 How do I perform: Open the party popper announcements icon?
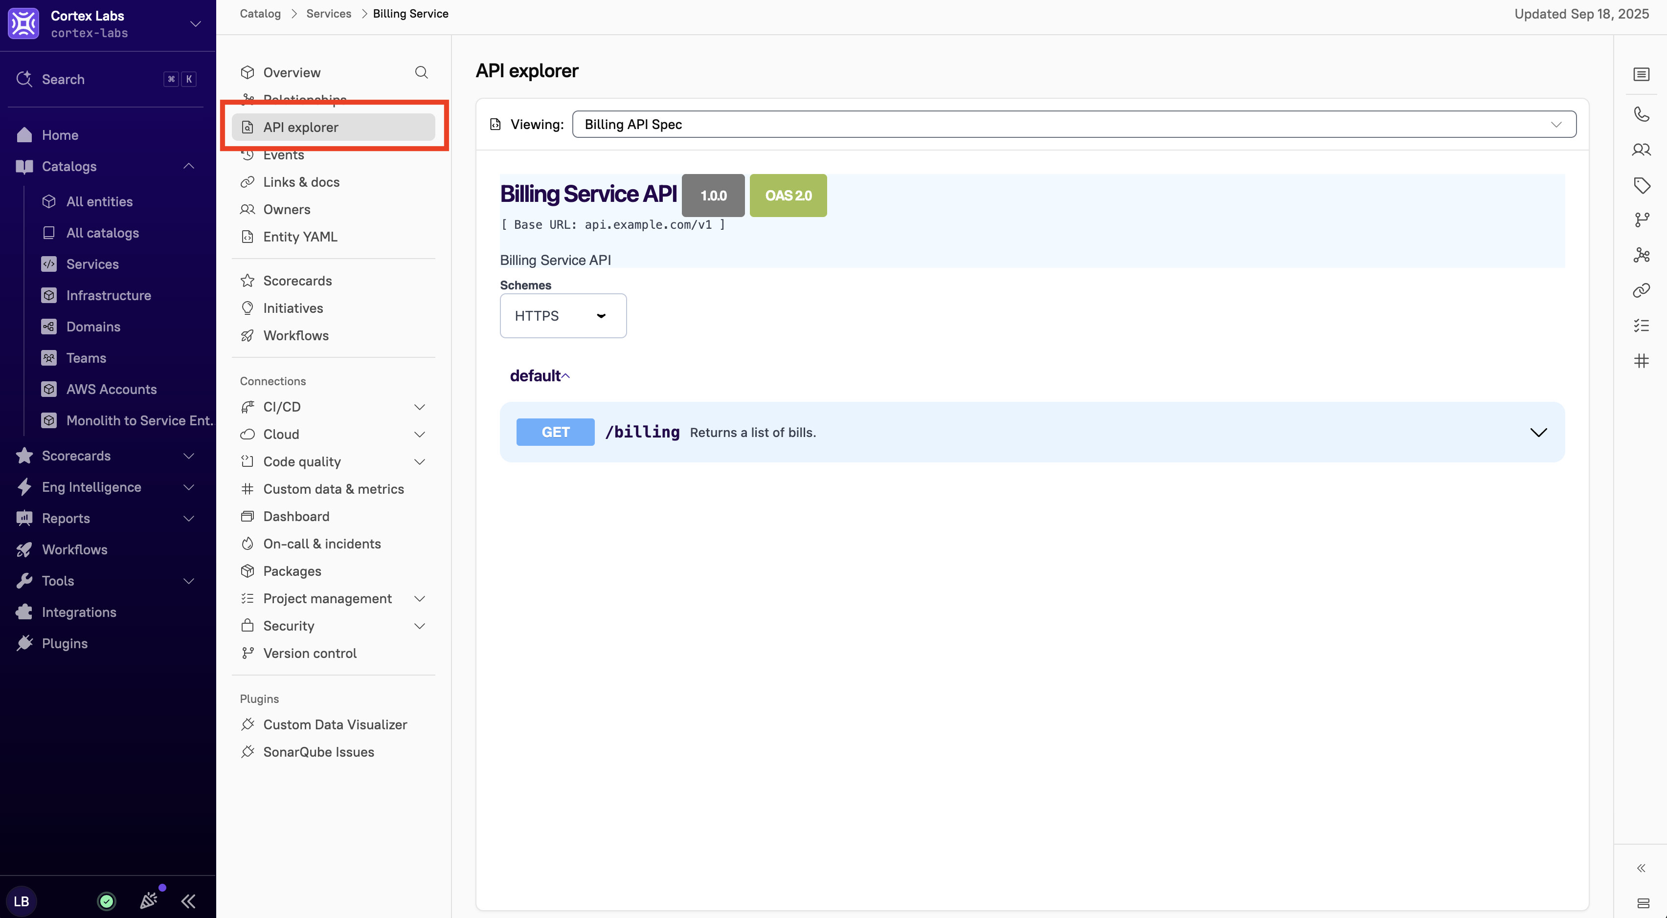coord(150,900)
